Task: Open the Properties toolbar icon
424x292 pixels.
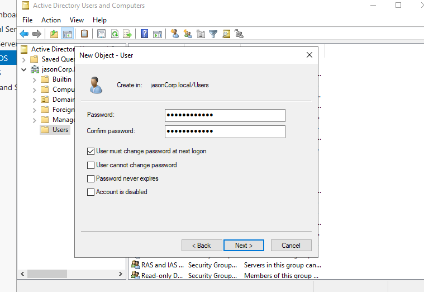Action: click(102, 34)
